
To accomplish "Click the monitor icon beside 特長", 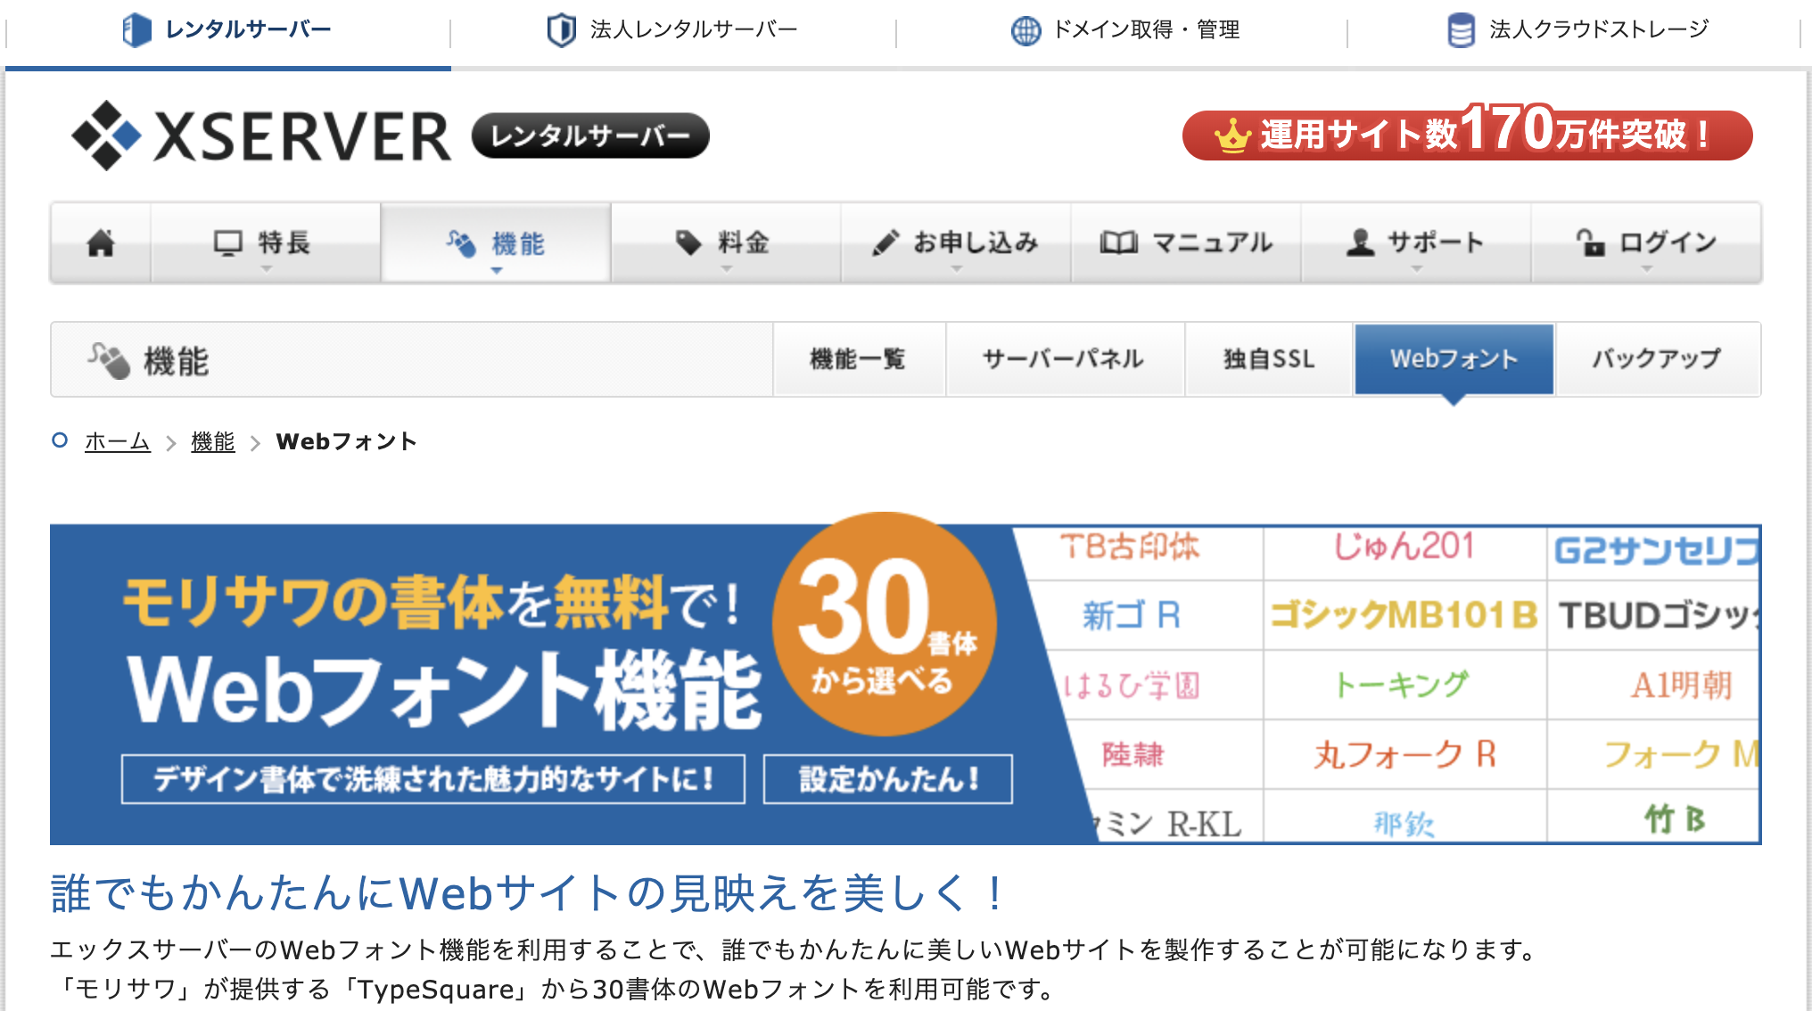I will 228,242.
